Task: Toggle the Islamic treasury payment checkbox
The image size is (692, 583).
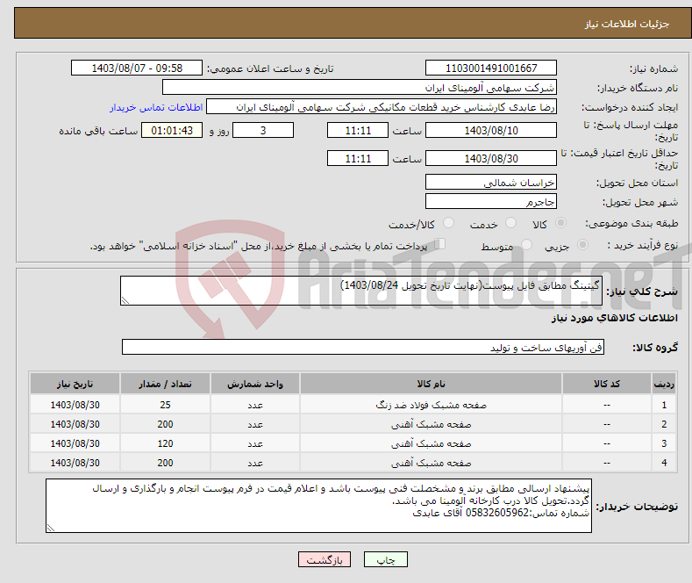Action: point(440,244)
